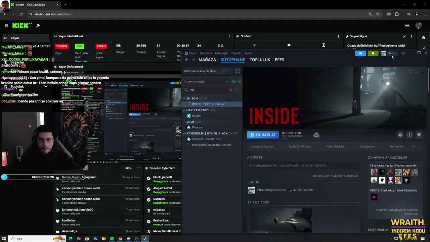
Task: Open Topluluk Merkezi link
Action: click(300, 147)
